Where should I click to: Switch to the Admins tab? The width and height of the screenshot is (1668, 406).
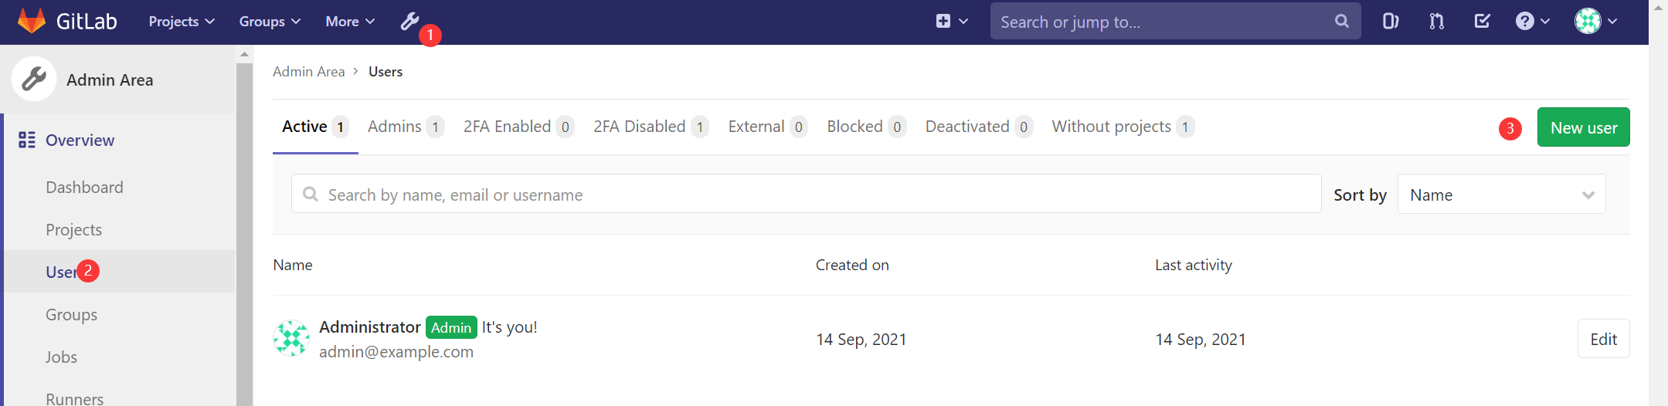405,127
